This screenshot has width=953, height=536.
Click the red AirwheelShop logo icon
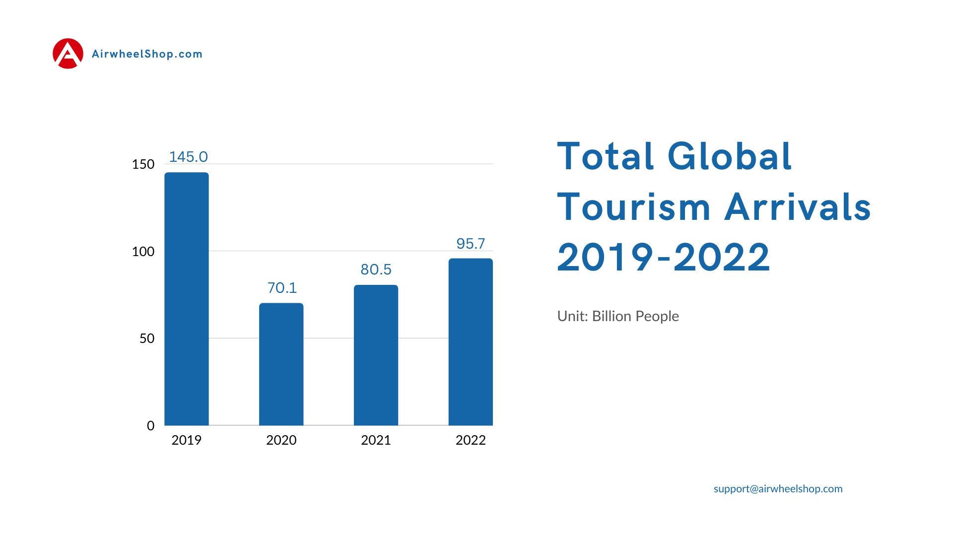(68, 54)
